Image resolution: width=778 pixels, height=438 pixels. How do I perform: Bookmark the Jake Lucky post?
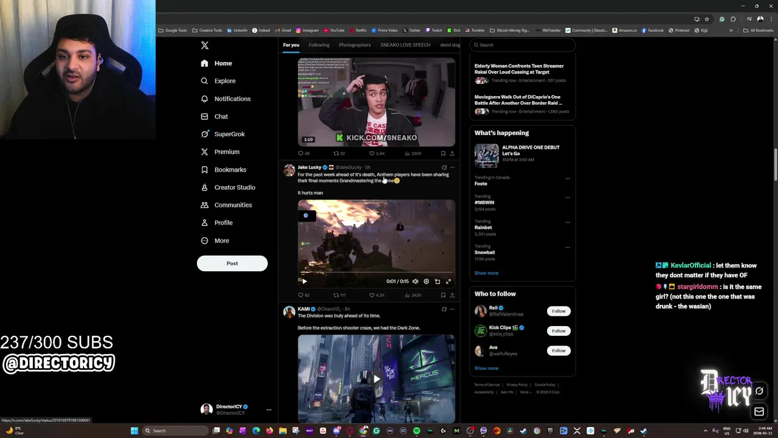(x=443, y=295)
